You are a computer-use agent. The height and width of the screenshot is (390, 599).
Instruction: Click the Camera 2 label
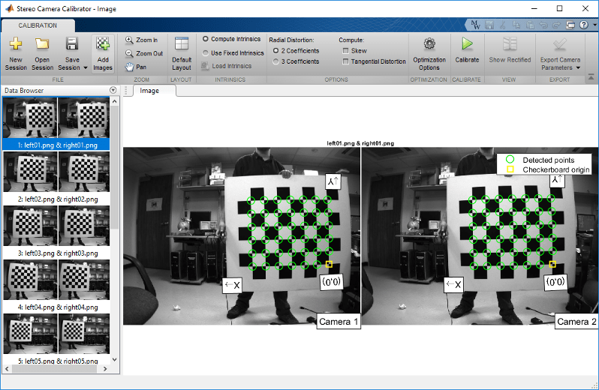click(576, 322)
